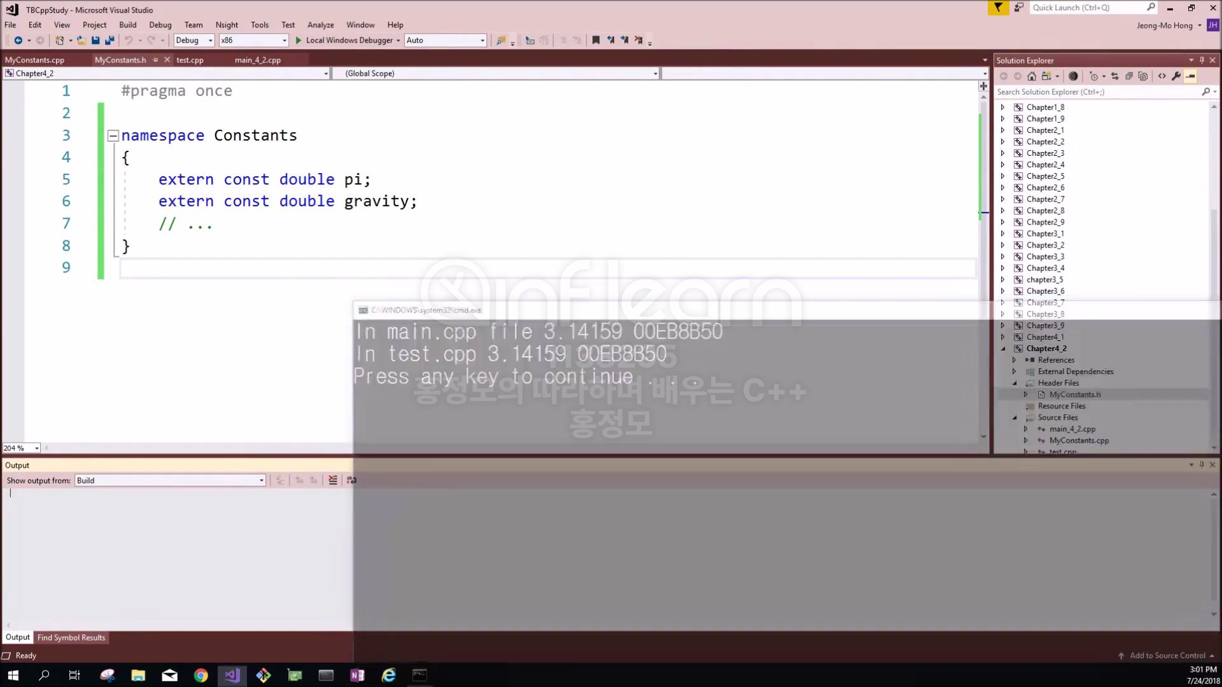Viewport: 1222px width, 687px height.
Task: Toggle word wrap in Output panel
Action: [x=351, y=480]
